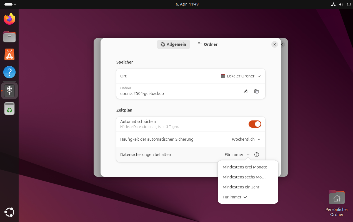
Task: Launch Ubuntu App Center from dock
Action: (x=9, y=55)
